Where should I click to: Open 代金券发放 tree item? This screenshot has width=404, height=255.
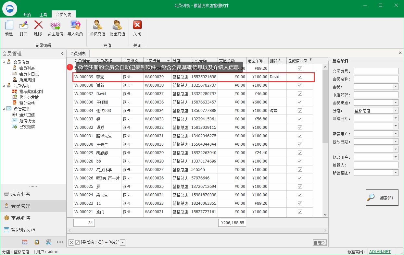pos(29,97)
